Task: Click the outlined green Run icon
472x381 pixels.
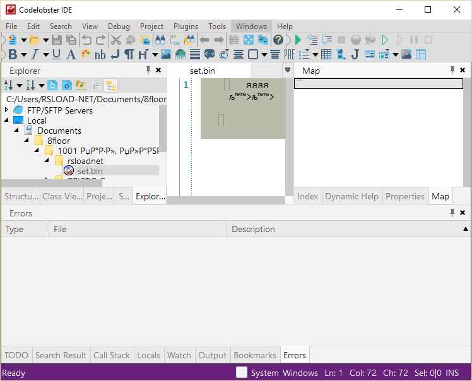Action: 385,40
